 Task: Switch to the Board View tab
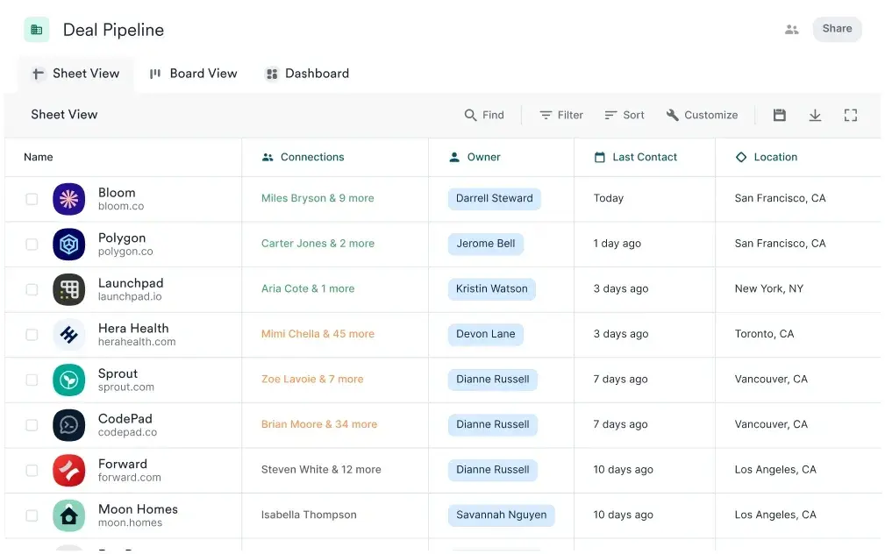pos(193,74)
